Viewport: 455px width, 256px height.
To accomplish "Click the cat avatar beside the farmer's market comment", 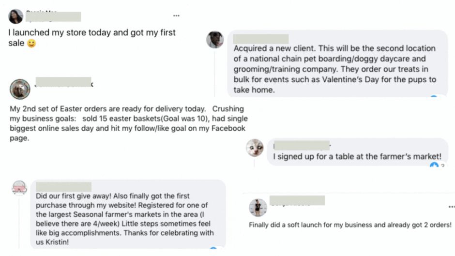I will pyautogui.click(x=255, y=148).
